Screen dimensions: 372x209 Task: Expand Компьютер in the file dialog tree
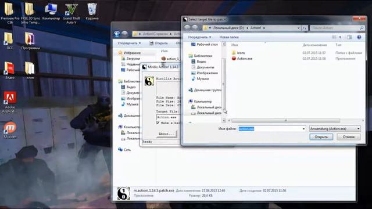200,102
